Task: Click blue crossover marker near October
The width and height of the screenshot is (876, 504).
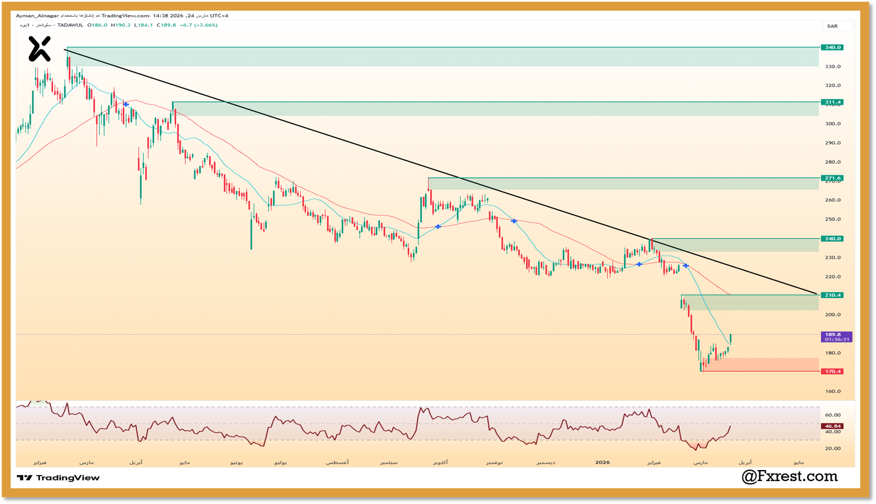Action: pyautogui.click(x=437, y=227)
